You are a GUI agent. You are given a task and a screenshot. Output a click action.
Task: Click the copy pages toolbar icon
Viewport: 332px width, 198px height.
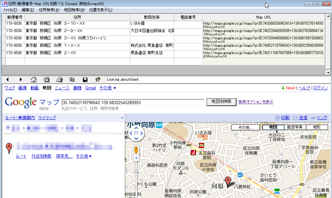(x=72, y=79)
